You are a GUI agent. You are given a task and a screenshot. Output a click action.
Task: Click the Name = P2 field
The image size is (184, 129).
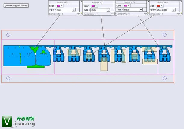pyautogui.click(x=64, y=2)
